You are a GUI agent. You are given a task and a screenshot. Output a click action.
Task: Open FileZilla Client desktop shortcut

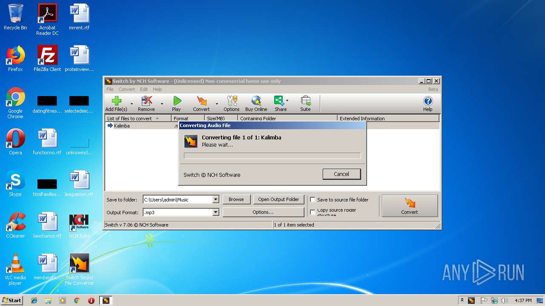(47, 59)
